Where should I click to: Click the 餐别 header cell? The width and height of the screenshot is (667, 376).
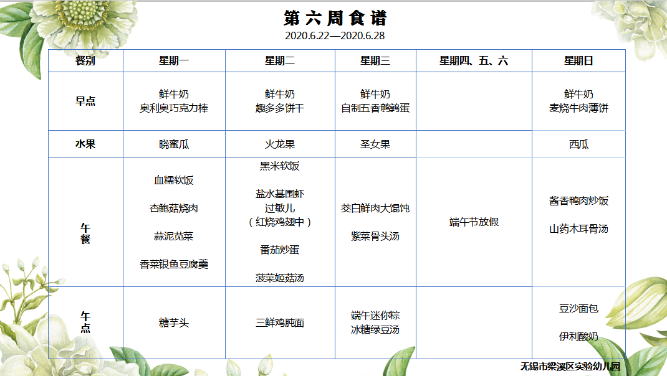tap(85, 61)
